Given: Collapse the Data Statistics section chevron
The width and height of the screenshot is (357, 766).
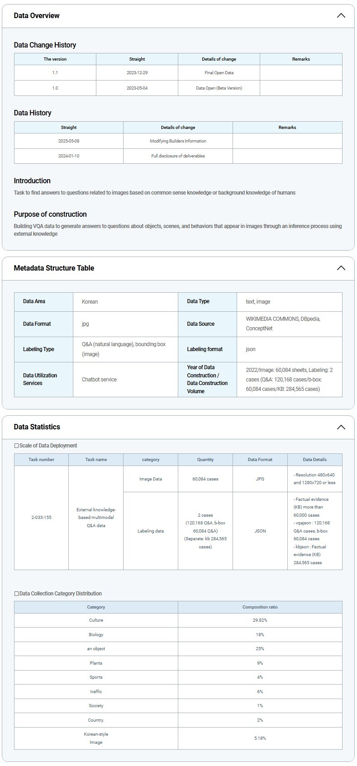Looking at the screenshot, I should [x=341, y=427].
